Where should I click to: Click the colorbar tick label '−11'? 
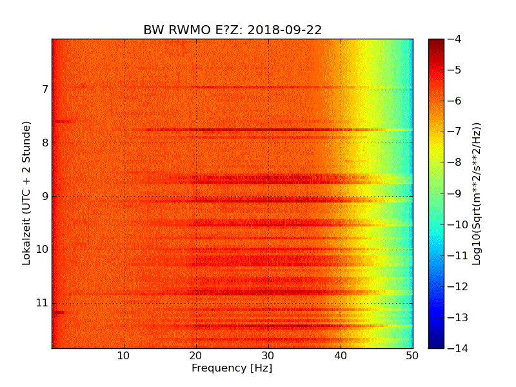coord(458,255)
